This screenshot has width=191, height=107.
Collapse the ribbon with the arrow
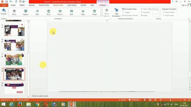[x=189, y=19]
